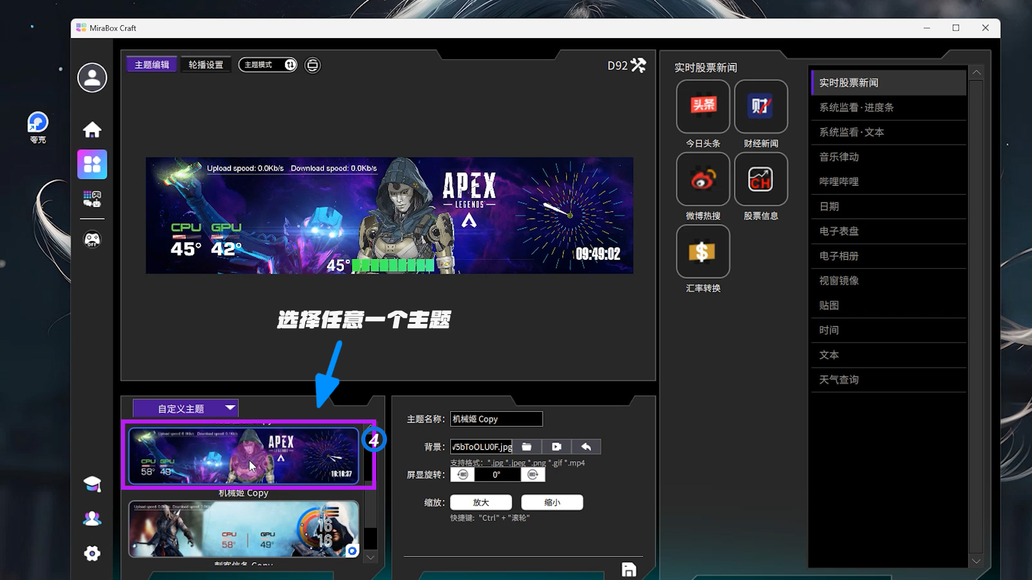Open settings gear in sidebar
This screenshot has width=1032, height=580.
(92, 554)
